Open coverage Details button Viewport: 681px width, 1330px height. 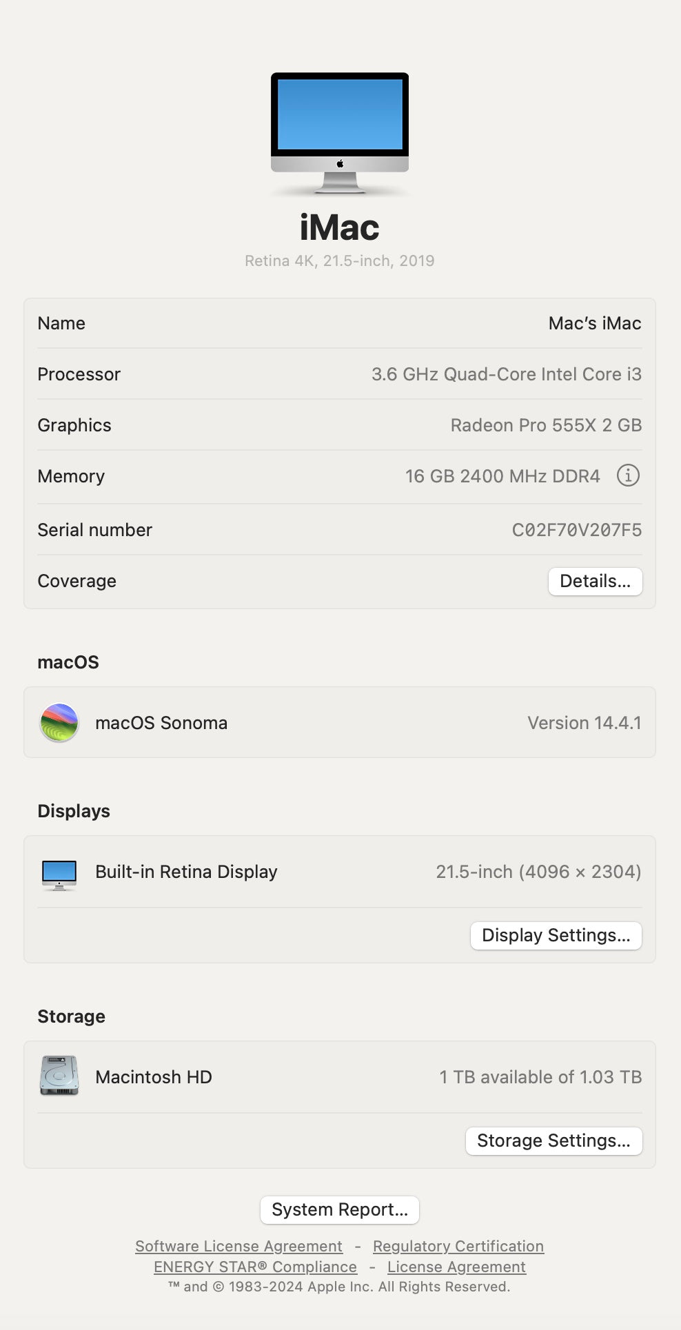point(595,581)
